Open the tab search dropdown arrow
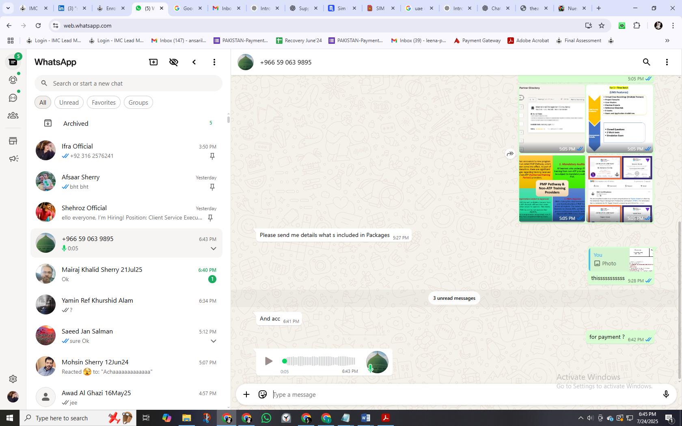 click(8, 8)
